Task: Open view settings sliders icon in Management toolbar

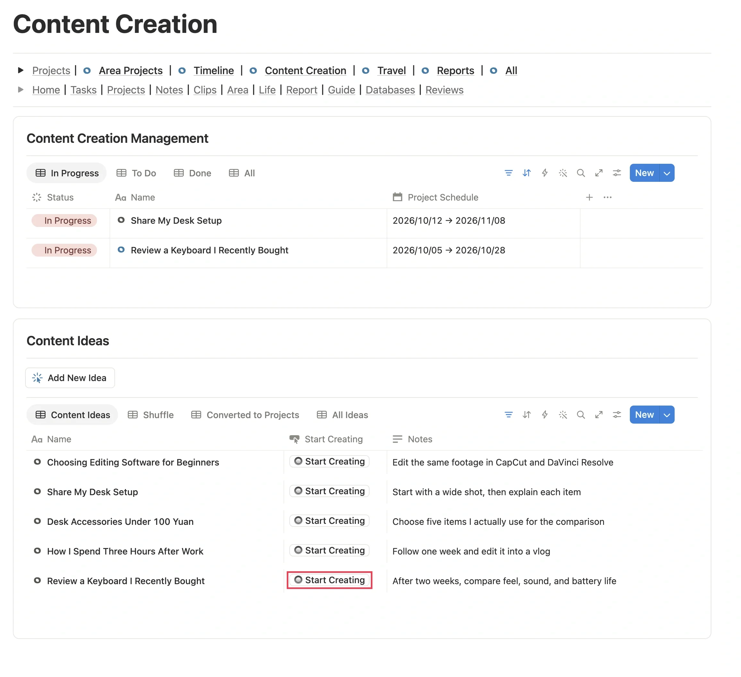Action: pyautogui.click(x=617, y=173)
